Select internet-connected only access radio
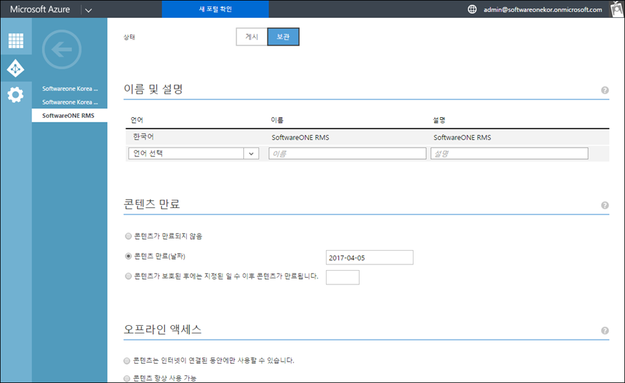 [x=127, y=361]
